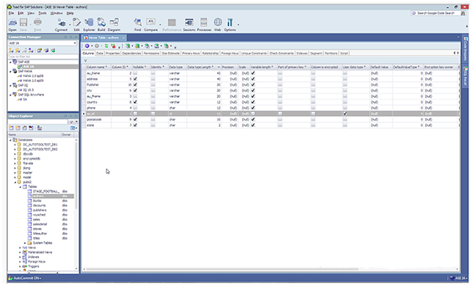Toggle Variable length checkbox for phone row
The width and height of the screenshot is (472, 285).
(x=253, y=108)
